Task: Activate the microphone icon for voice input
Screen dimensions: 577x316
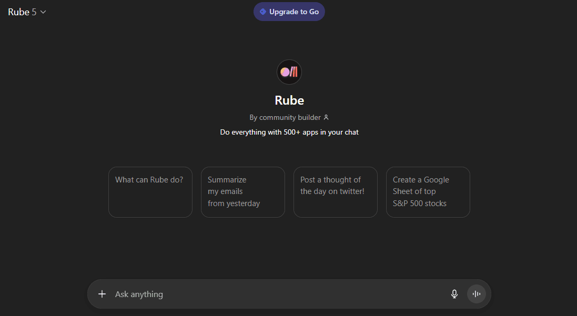Action: [454, 294]
